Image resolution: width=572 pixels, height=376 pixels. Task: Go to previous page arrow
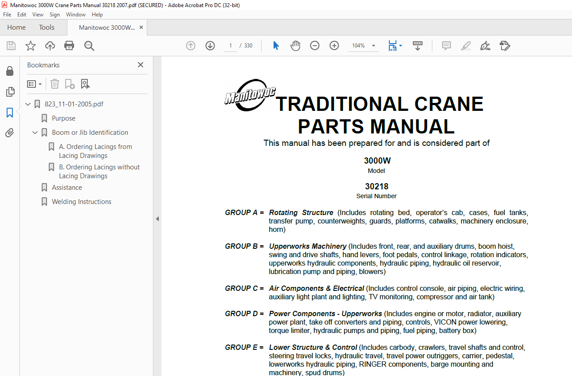[x=191, y=46]
